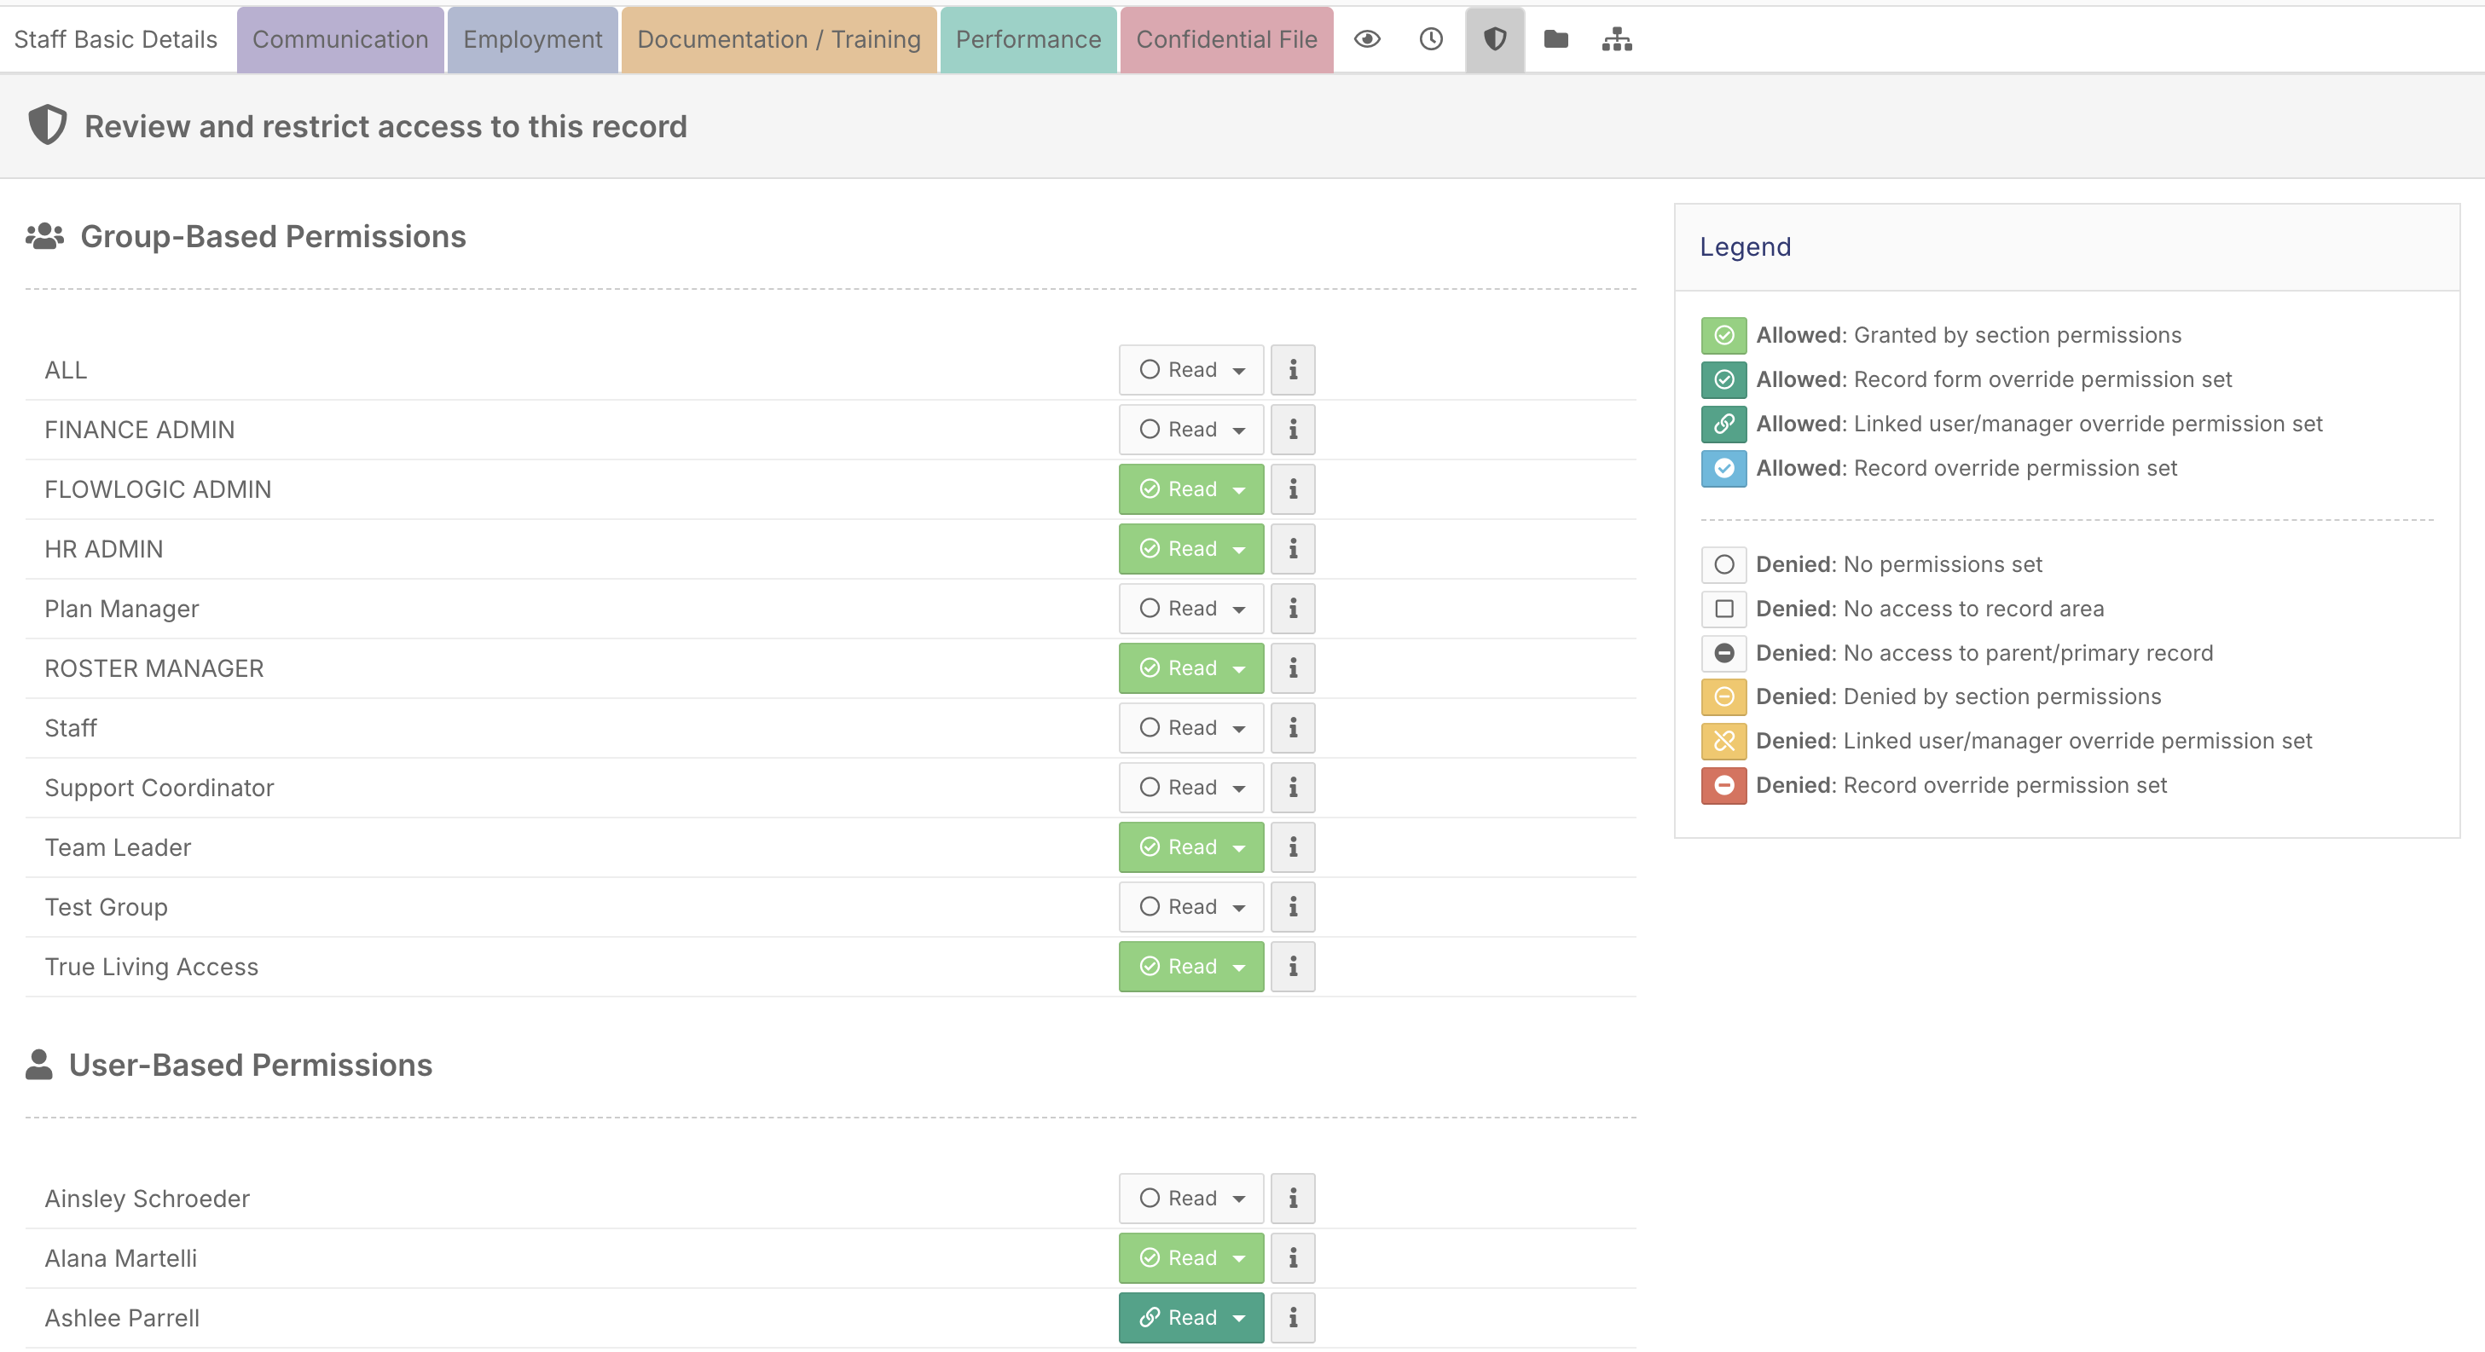Open Read dropdown for Ashlee Parrell
Viewport: 2485px width, 1352px height.
point(1191,1318)
